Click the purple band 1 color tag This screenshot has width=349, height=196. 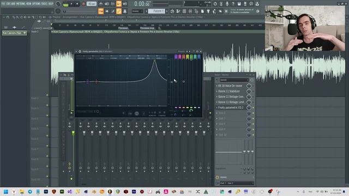pyautogui.click(x=176, y=57)
